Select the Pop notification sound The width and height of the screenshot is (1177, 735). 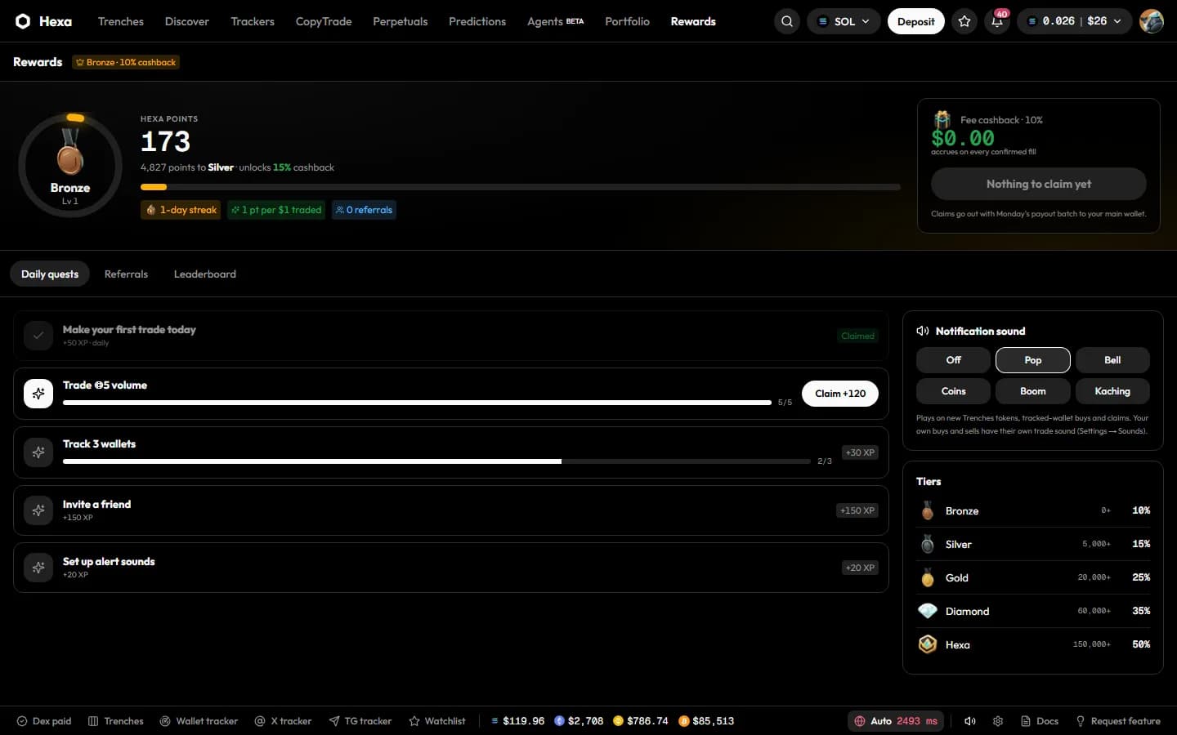1033,360
